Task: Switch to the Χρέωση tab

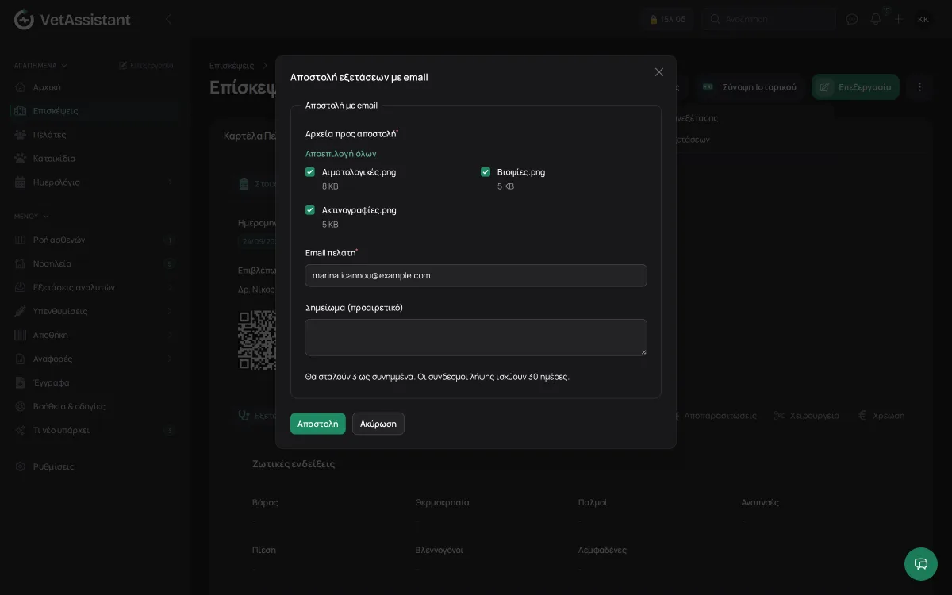Action: 881,416
